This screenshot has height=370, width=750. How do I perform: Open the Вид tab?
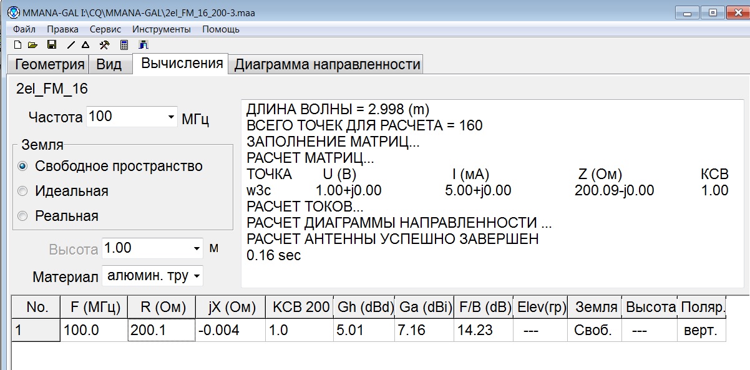pyautogui.click(x=109, y=65)
